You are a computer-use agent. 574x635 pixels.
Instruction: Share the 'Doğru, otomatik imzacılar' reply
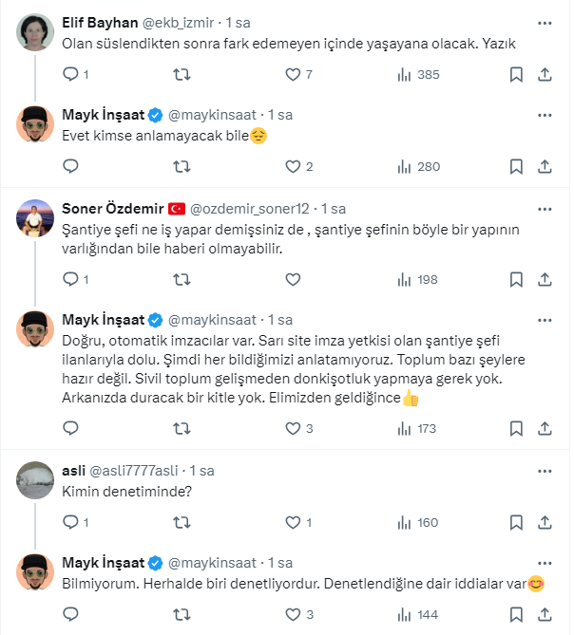tap(545, 428)
